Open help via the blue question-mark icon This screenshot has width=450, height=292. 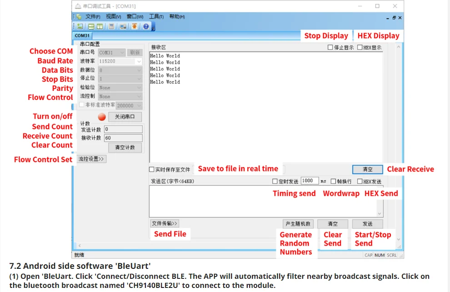(146, 26)
